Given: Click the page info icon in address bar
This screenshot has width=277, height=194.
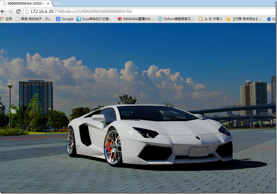Looking at the screenshot, I should (x=27, y=11).
